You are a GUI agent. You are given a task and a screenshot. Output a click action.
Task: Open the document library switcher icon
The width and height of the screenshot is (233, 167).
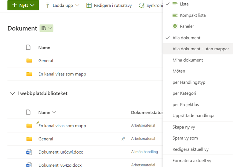tap(46, 28)
